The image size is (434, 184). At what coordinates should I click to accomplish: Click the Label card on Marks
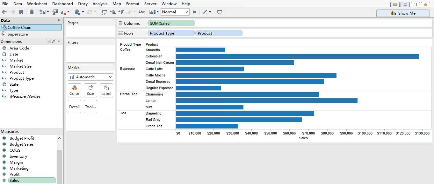click(106, 90)
